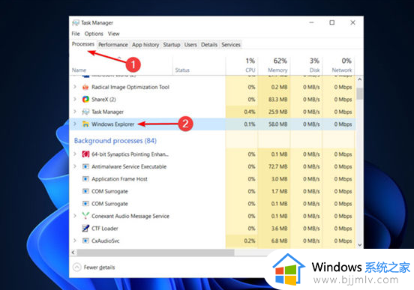Viewport: 414px width, 290px height.
Task: Click the Synaptics Pointing Enhancer icon
Action: point(85,154)
